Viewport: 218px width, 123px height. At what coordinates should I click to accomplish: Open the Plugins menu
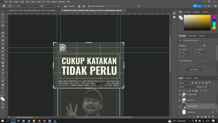(54, 2)
